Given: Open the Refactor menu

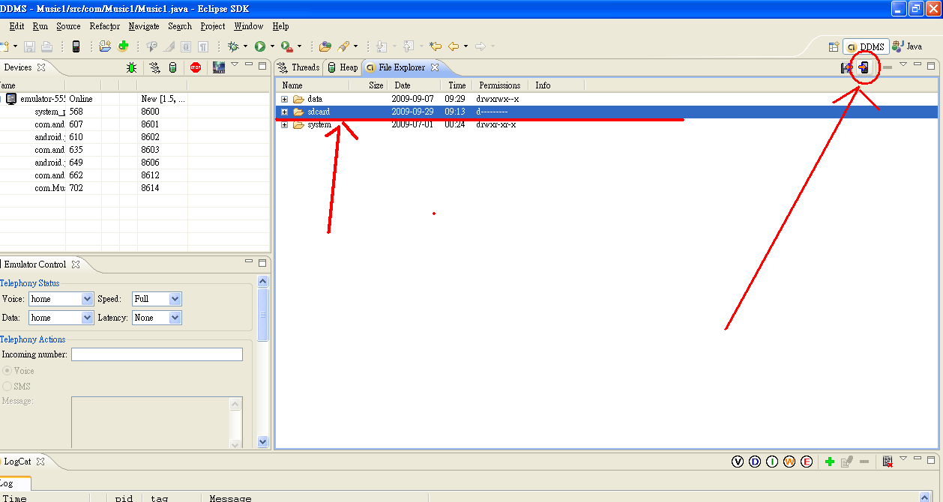Looking at the screenshot, I should pos(105,26).
